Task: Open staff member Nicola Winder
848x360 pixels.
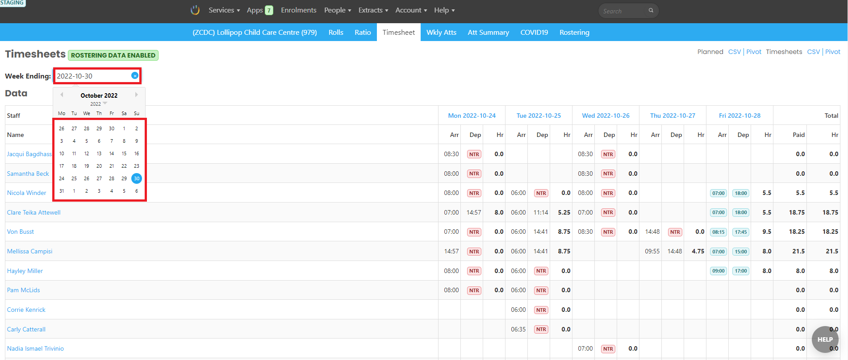Action: point(26,193)
